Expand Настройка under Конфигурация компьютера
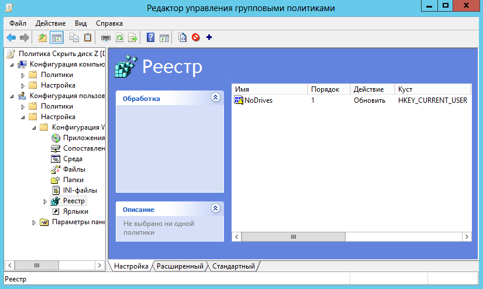The width and height of the screenshot is (483, 289). [23, 85]
